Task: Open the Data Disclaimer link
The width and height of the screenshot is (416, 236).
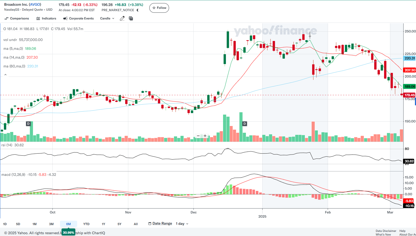Action: [386, 231]
